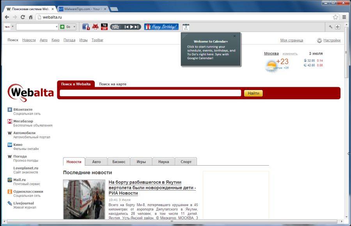Open the Mail.ru sidebar icon
Viewport: 351px width, 226px height.
[10, 180]
